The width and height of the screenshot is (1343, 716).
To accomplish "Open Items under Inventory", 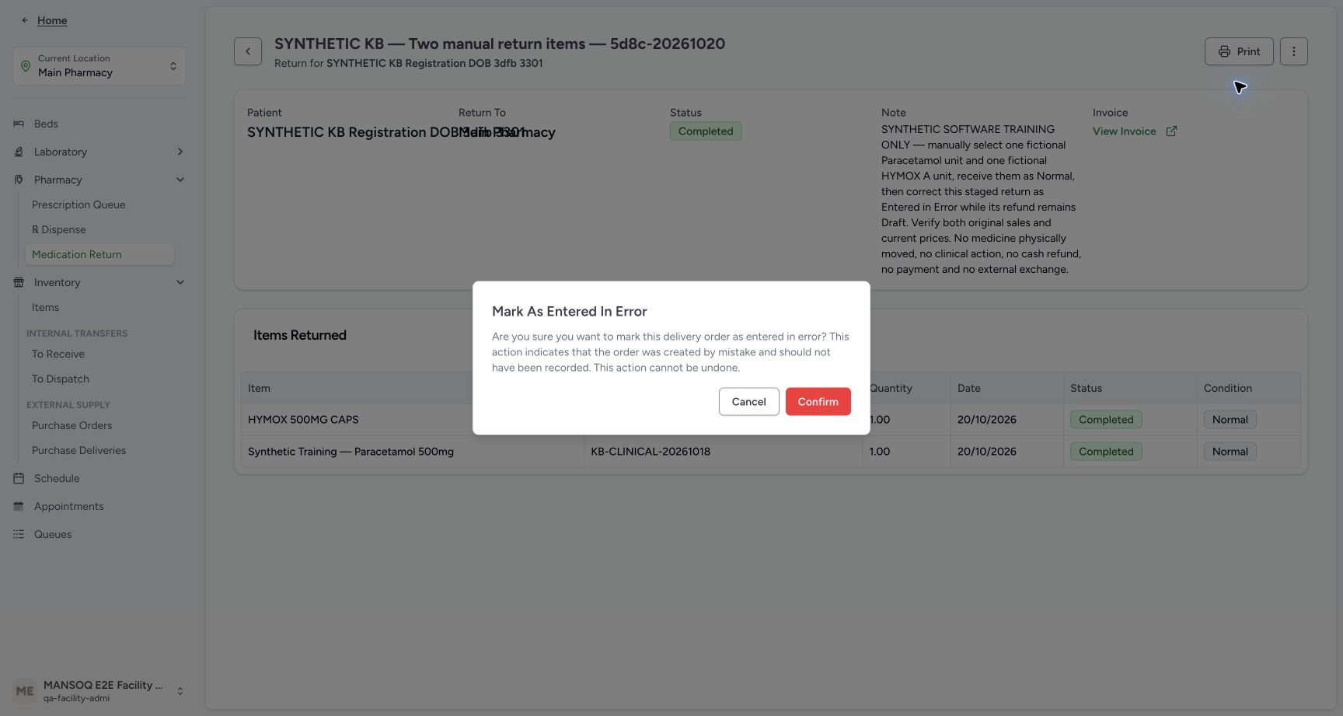I will [x=45, y=307].
